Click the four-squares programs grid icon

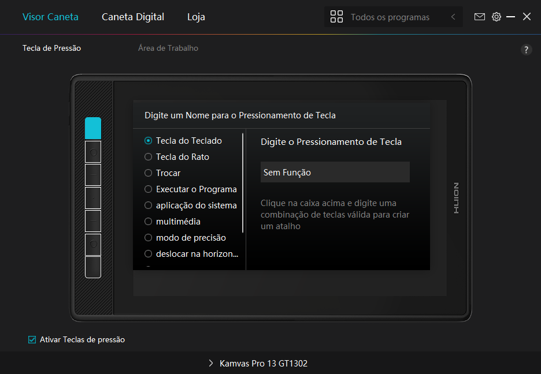(x=336, y=17)
